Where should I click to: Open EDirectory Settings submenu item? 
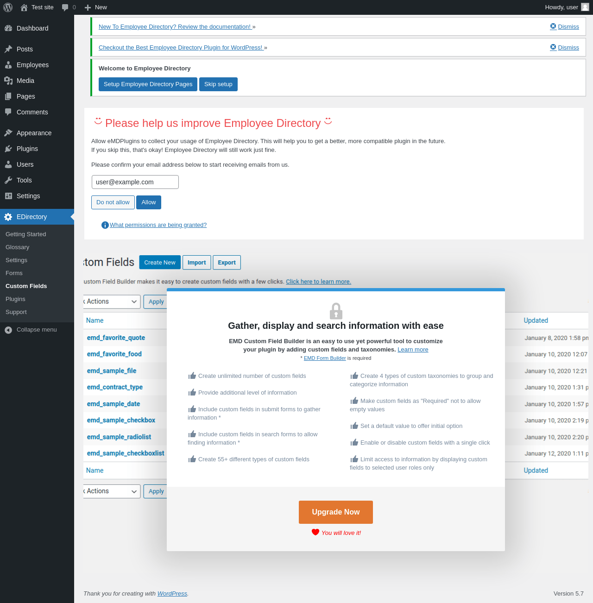click(17, 260)
